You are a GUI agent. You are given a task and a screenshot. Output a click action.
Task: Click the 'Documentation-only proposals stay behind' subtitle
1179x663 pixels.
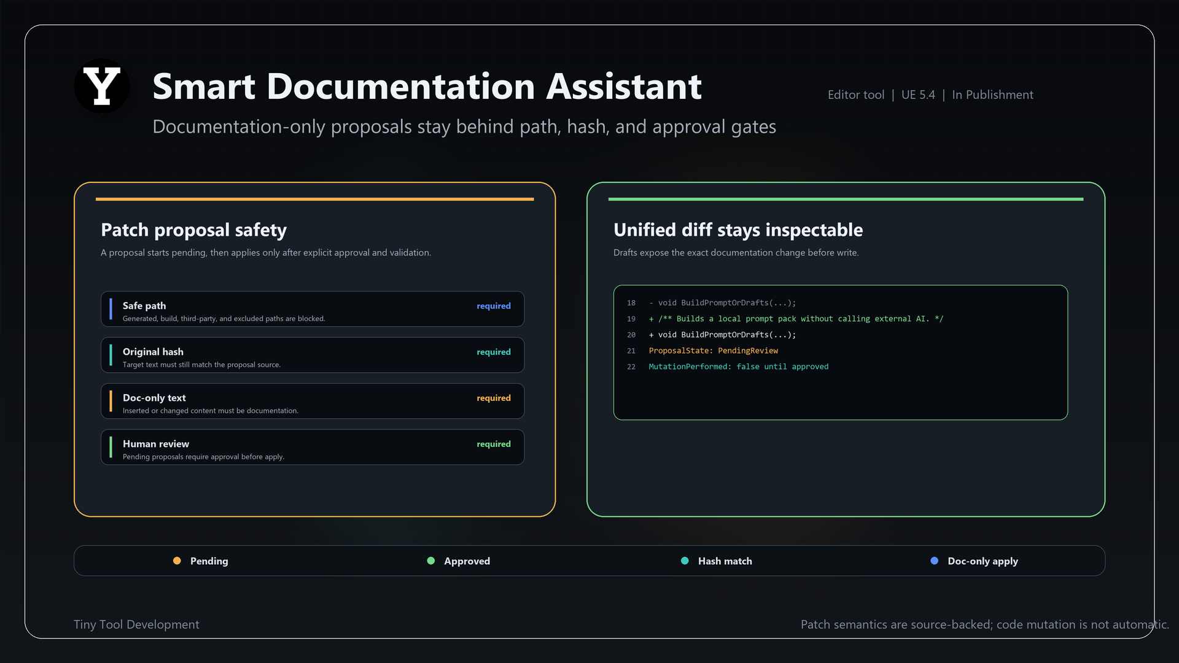[464, 126]
